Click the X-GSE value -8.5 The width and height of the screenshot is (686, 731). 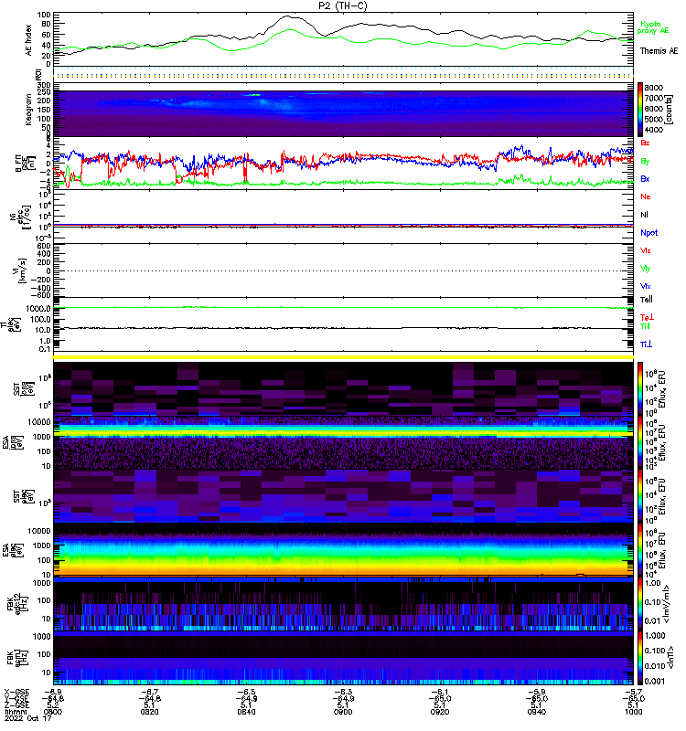(246, 693)
